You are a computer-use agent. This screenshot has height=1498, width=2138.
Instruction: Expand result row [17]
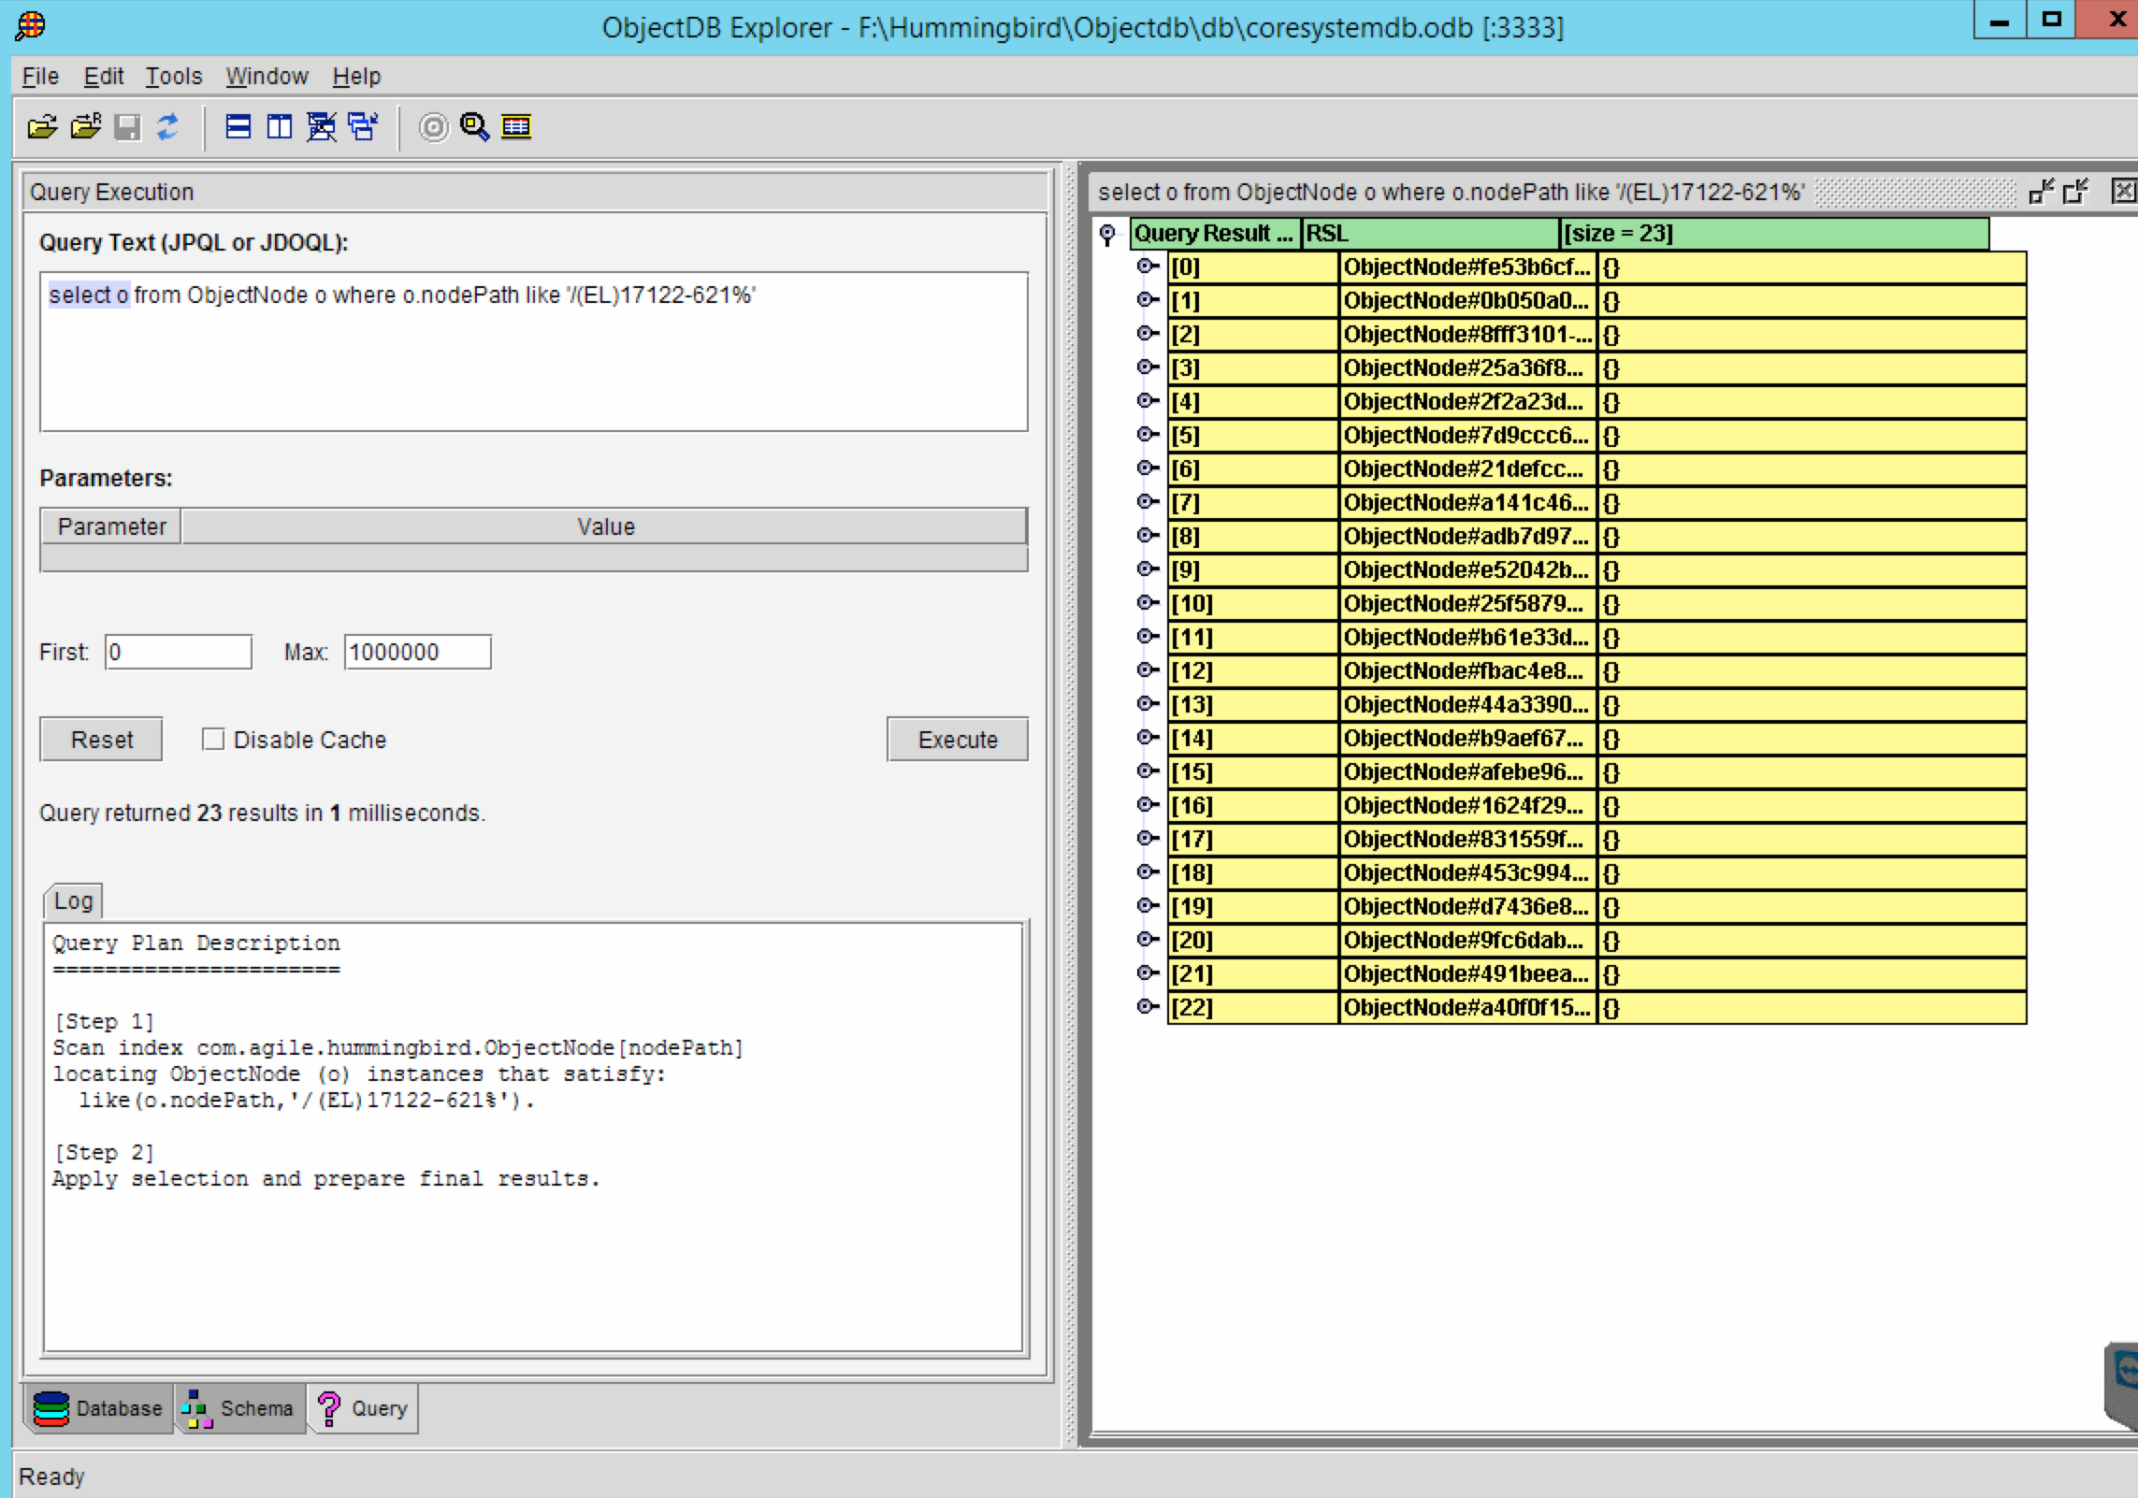(1147, 839)
